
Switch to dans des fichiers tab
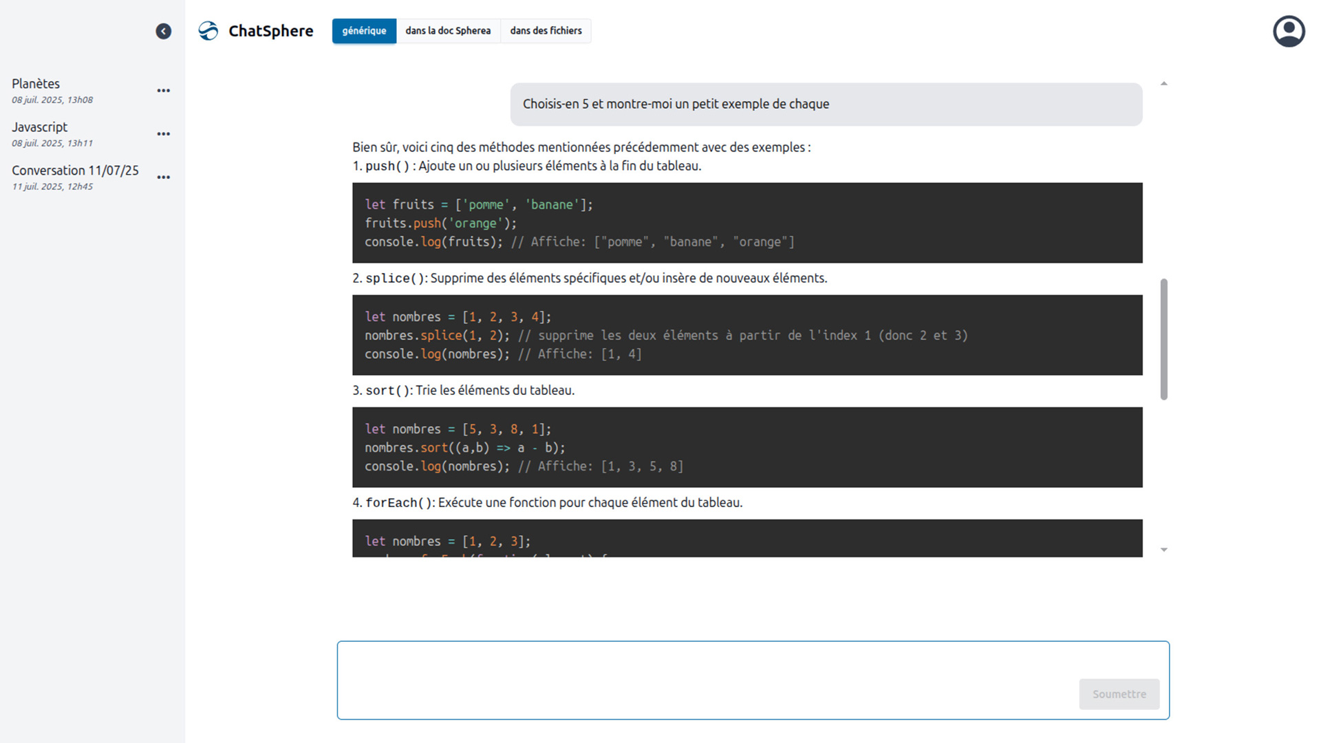coord(546,31)
